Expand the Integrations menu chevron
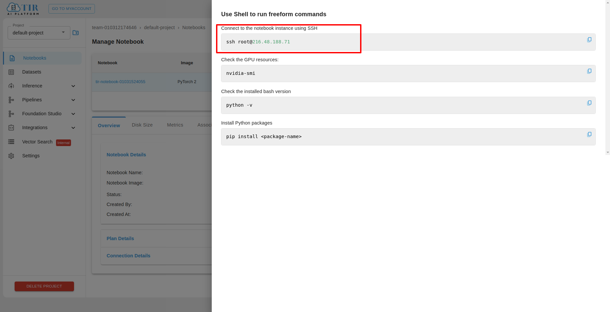Viewport: 610px width, 312px height. pyautogui.click(x=73, y=128)
